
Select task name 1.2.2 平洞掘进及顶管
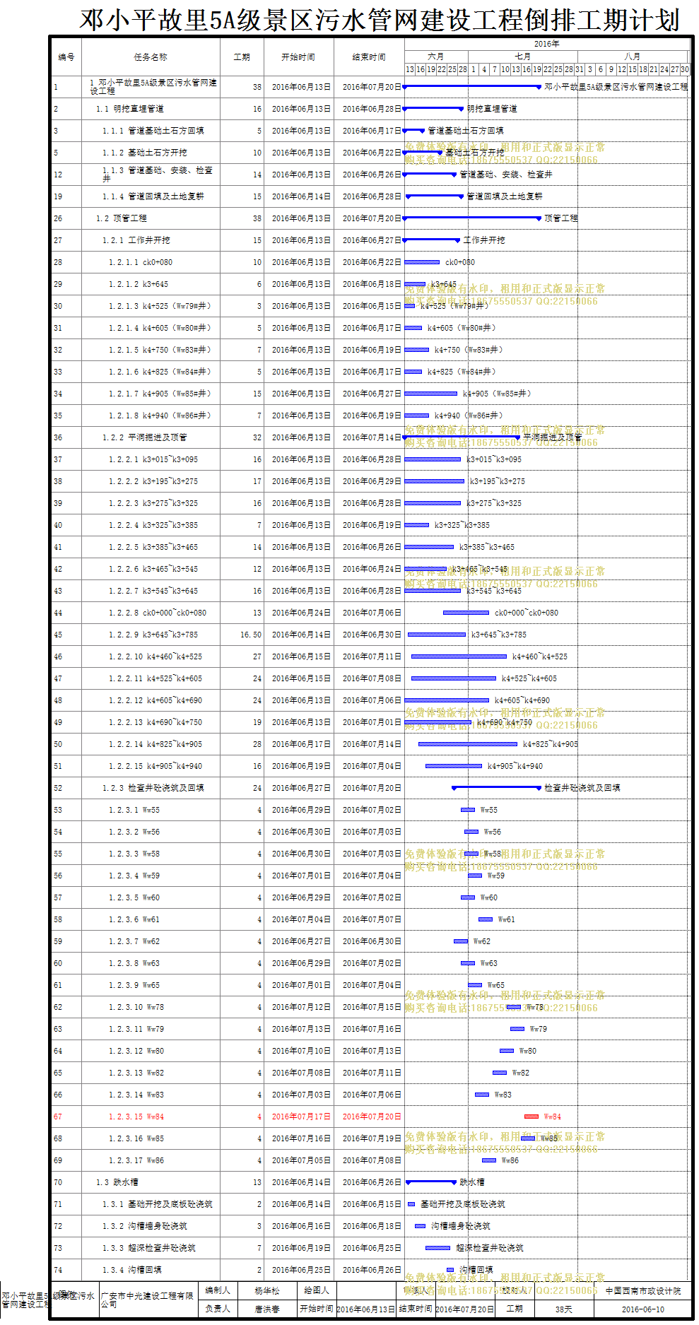[x=144, y=437]
